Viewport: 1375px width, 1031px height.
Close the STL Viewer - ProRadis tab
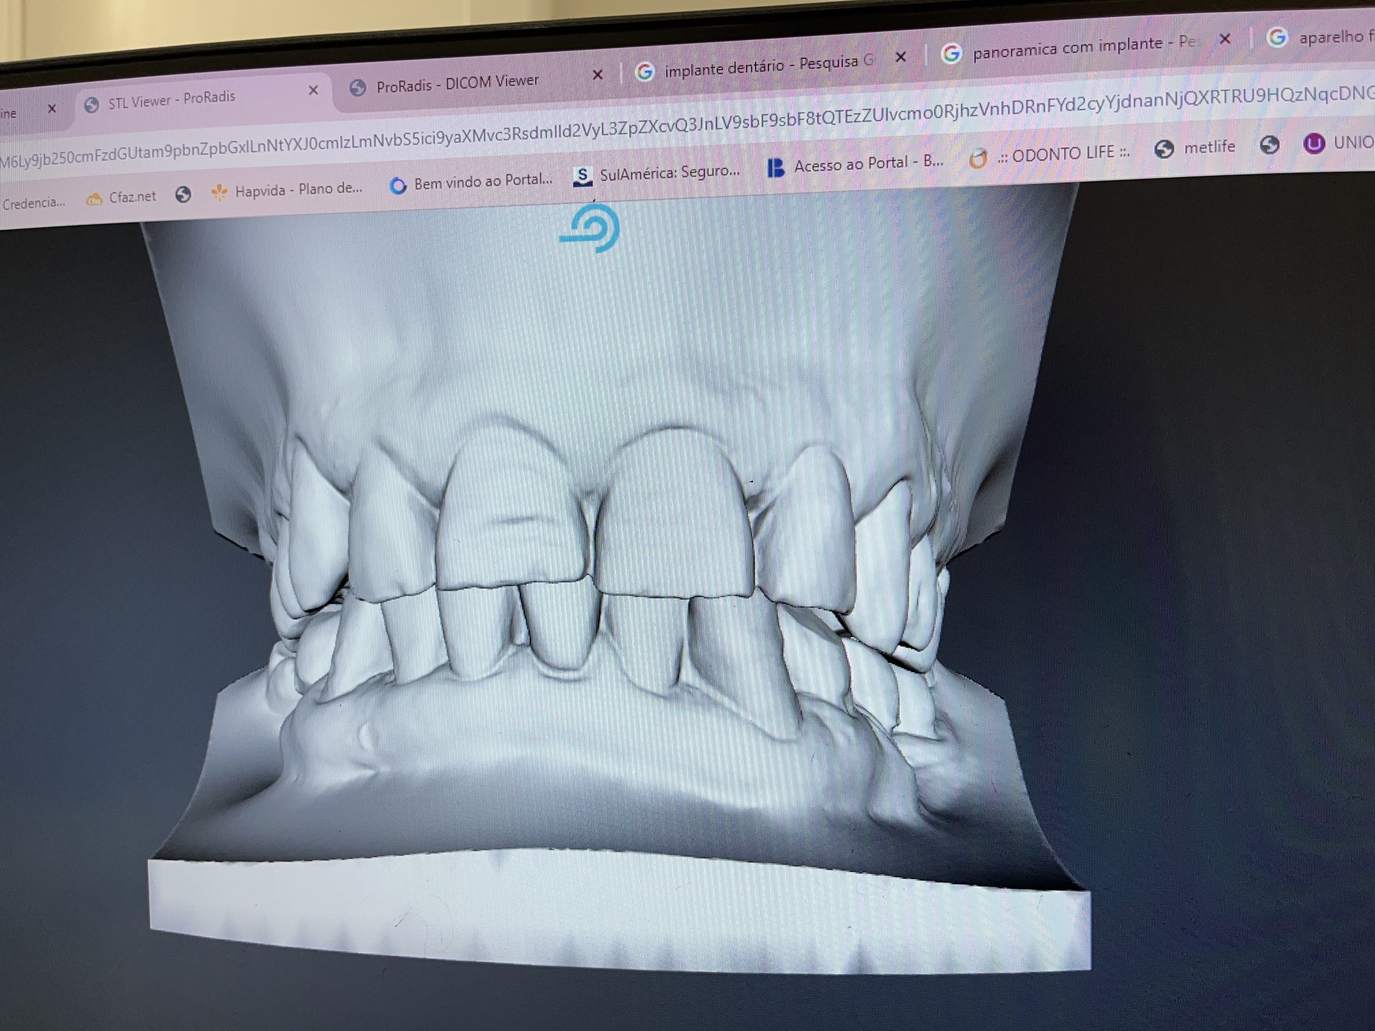(313, 90)
